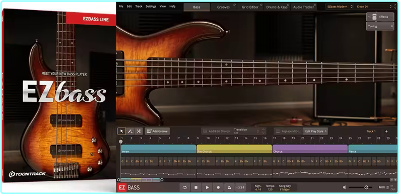Zoom in timeline with plus icon

395,179
